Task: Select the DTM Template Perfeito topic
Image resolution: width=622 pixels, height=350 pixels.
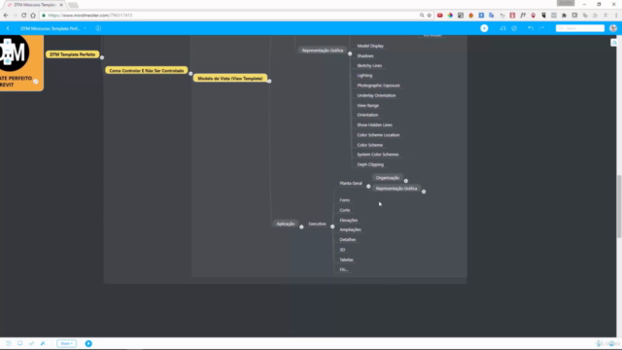Action: (x=72, y=54)
